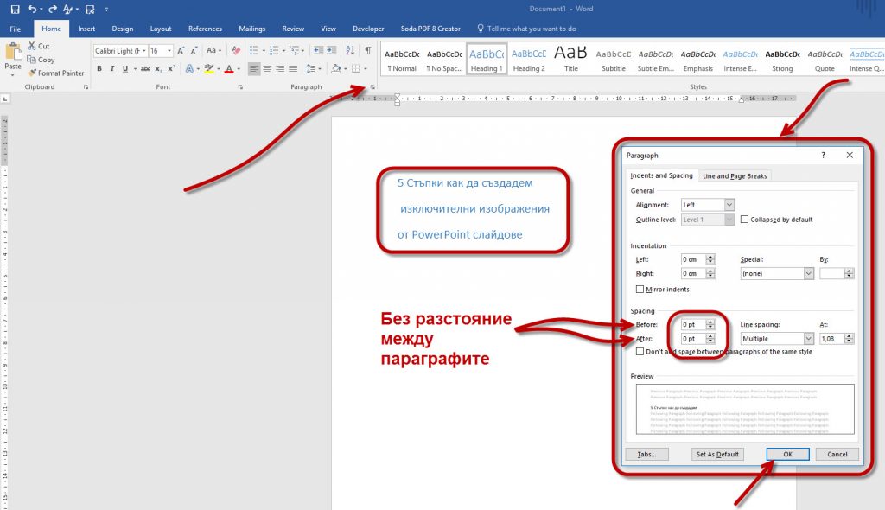Click the Show/Hide paragraph marks icon

367,51
